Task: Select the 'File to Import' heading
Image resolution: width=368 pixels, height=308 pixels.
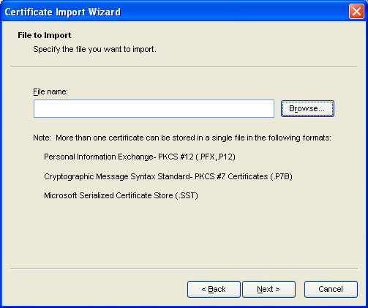Action: 45,35
